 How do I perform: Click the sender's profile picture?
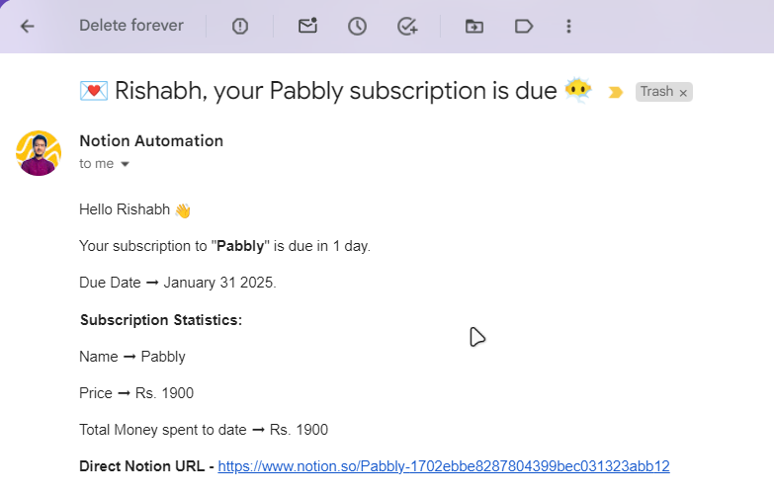pyautogui.click(x=39, y=153)
